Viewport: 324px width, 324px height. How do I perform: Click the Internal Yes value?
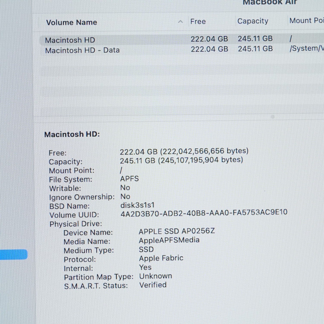point(145,267)
